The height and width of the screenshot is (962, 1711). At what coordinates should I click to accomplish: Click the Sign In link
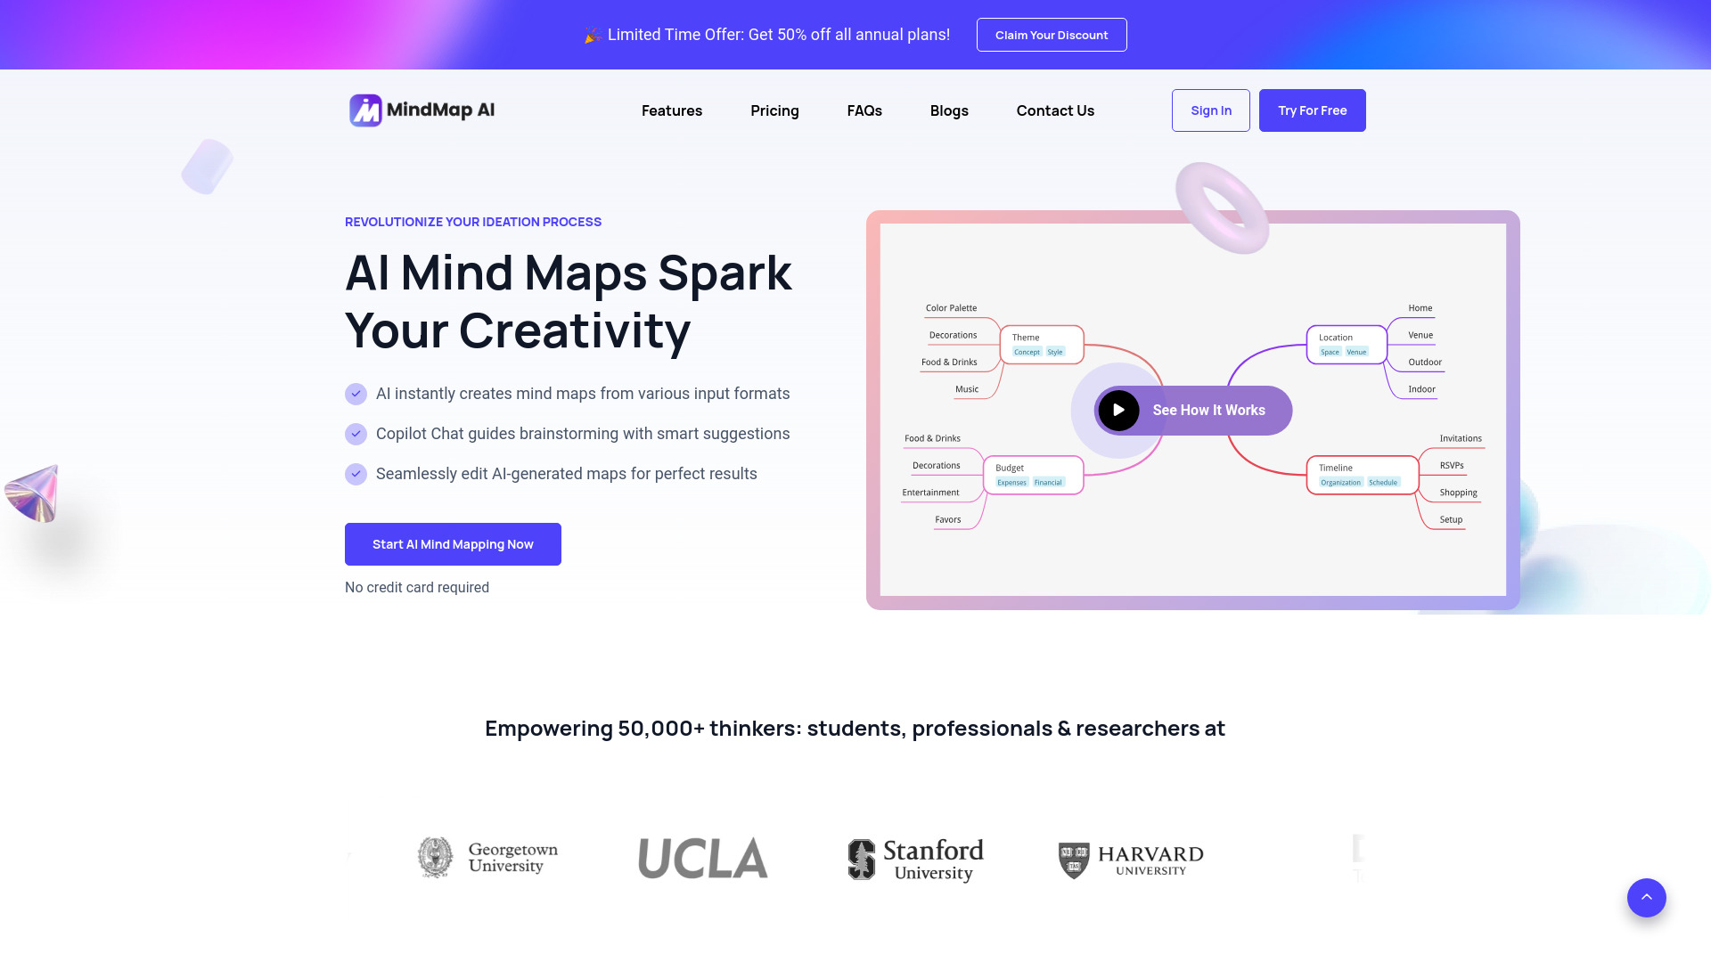pos(1212,110)
